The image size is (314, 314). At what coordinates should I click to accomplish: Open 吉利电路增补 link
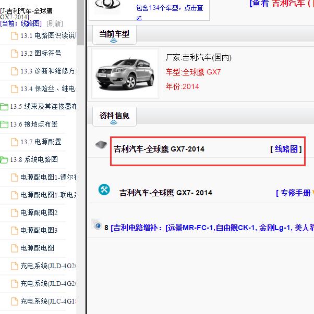pos(212,228)
